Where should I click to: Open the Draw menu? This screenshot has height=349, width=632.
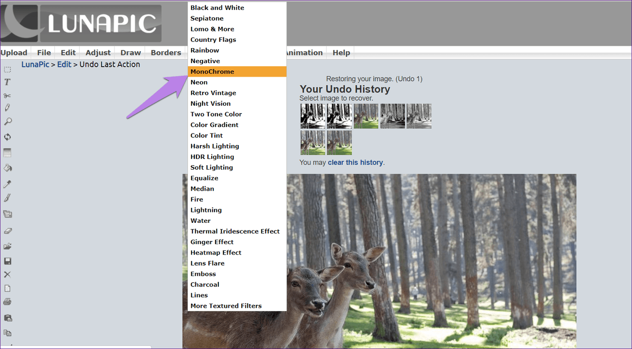pyautogui.click(x=131, y=53)
